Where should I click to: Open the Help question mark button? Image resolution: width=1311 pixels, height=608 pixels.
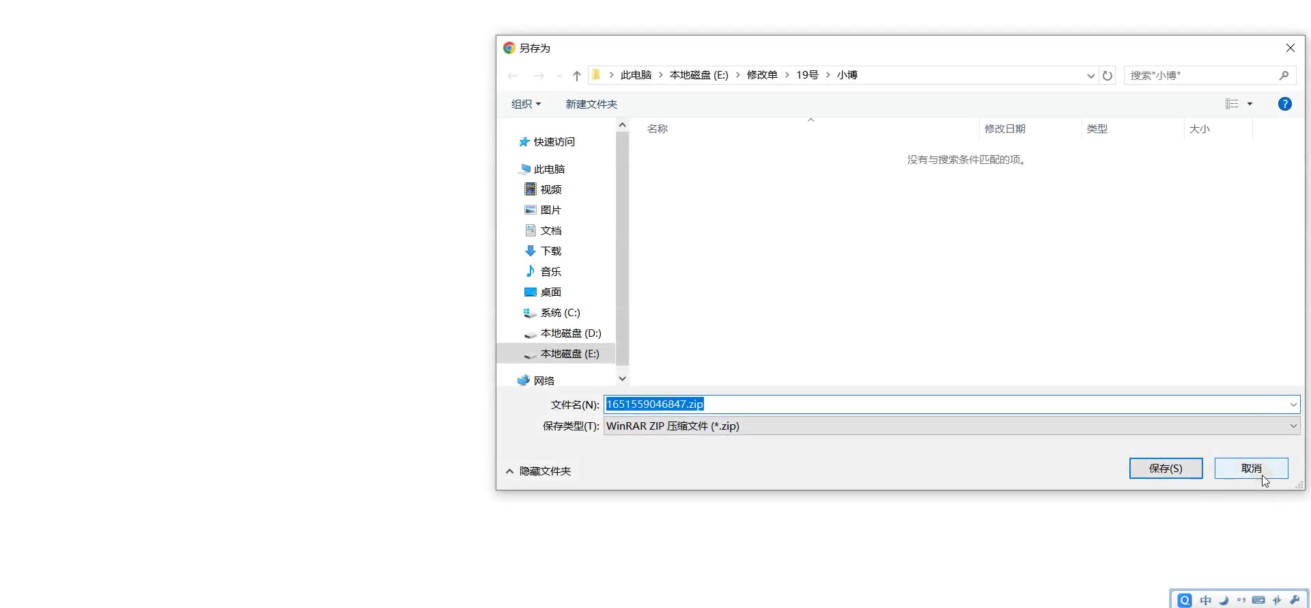pyautogui.click(x=1284, y=104)
